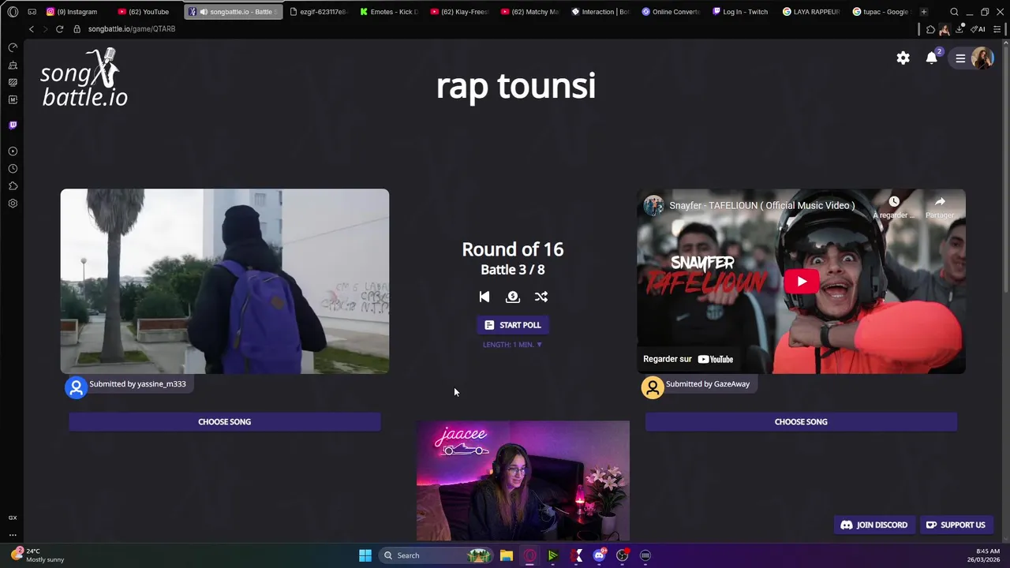Click the site padlock icon

[x=77, y=29]
